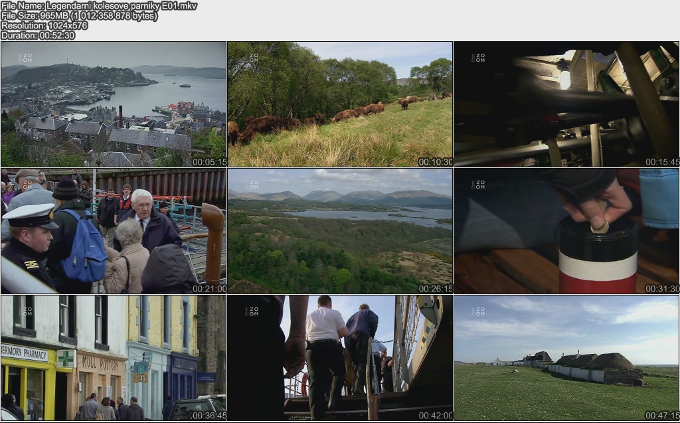680x423 pixels.
Task: Click the 00:26:15 timestamp marker
Action: 435,289
